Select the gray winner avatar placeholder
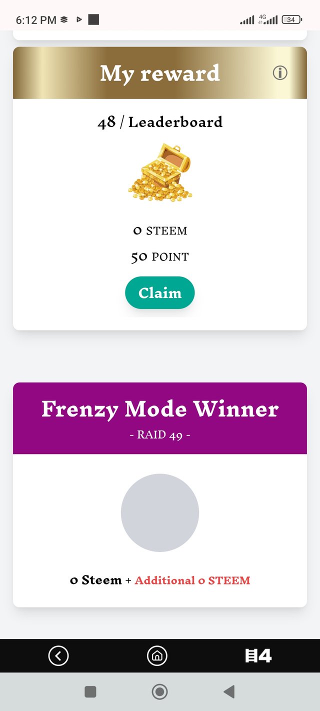Image resolution: width=320 pixels, height=711 pixels. pos(160,512)
